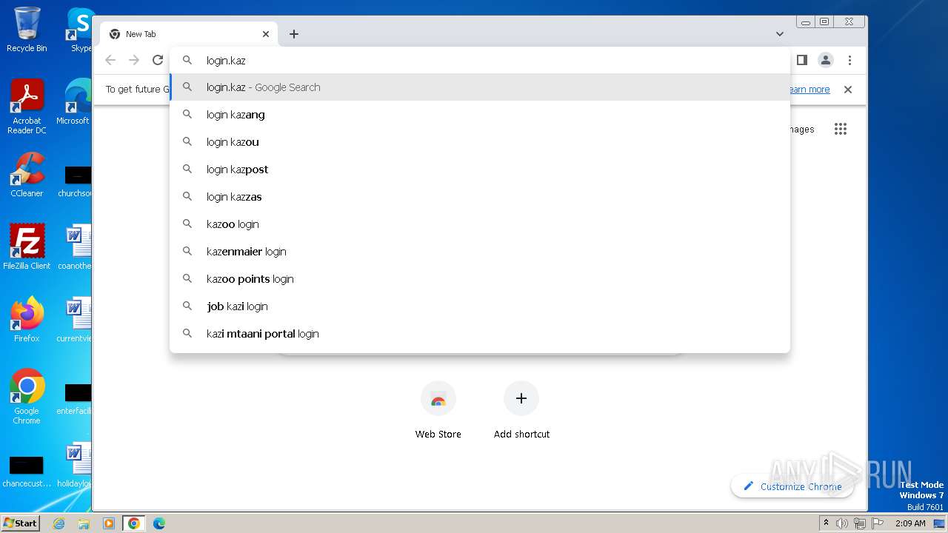This screenshot has width=948, height=533.
Task: Launch Internet Explorer from taskbar
Action: click(x=59, y=523)
